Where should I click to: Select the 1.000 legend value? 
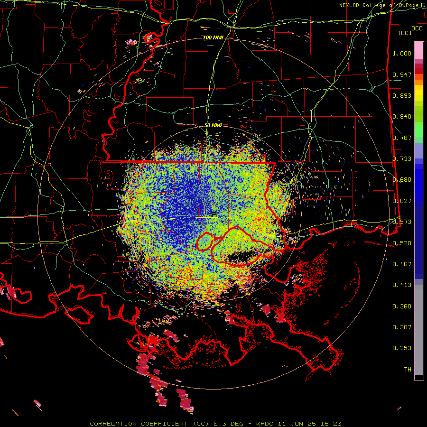pos(402,53)
